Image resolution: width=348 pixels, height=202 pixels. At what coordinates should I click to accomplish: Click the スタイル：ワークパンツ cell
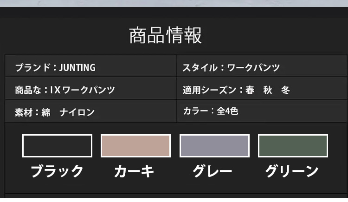point(231,68)
